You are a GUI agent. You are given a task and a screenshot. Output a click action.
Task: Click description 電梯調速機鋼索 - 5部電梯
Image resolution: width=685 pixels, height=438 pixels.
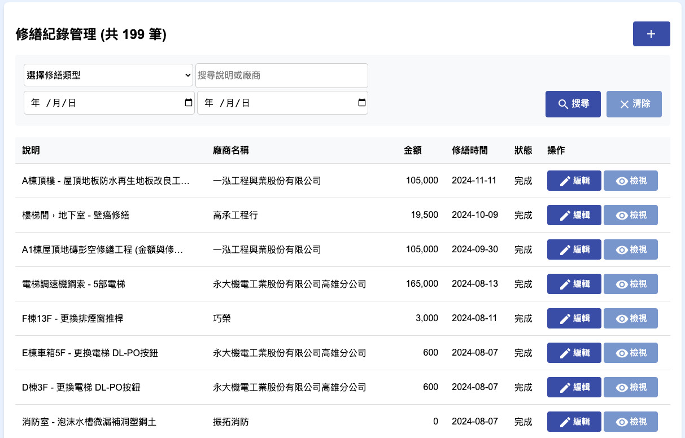[x=73, y=284]
